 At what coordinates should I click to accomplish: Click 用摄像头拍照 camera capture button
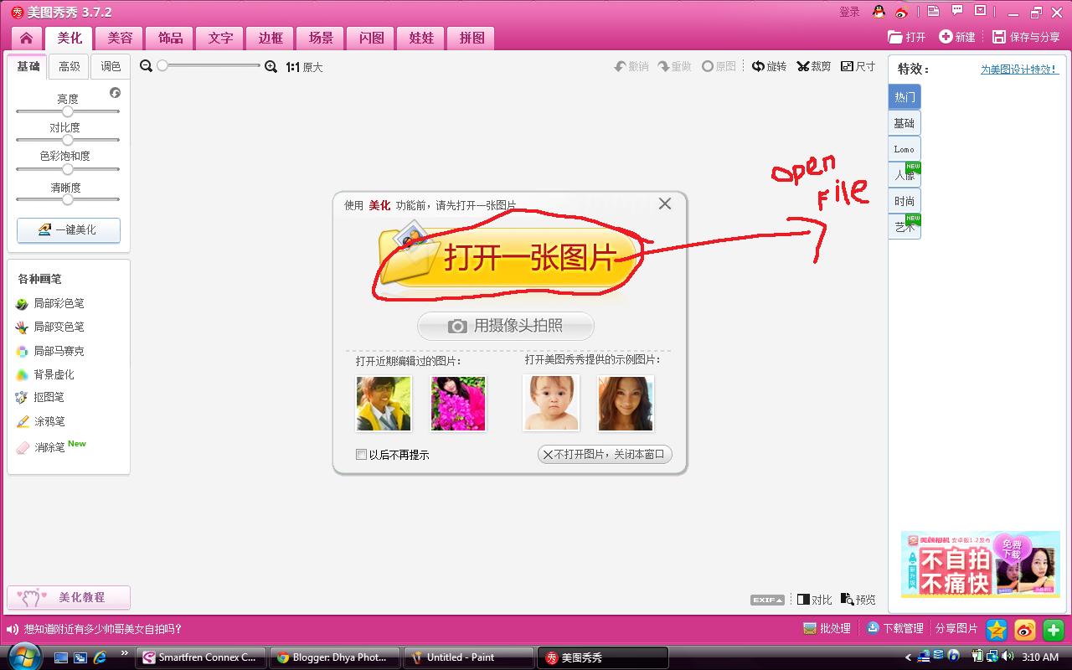(506, 326)
